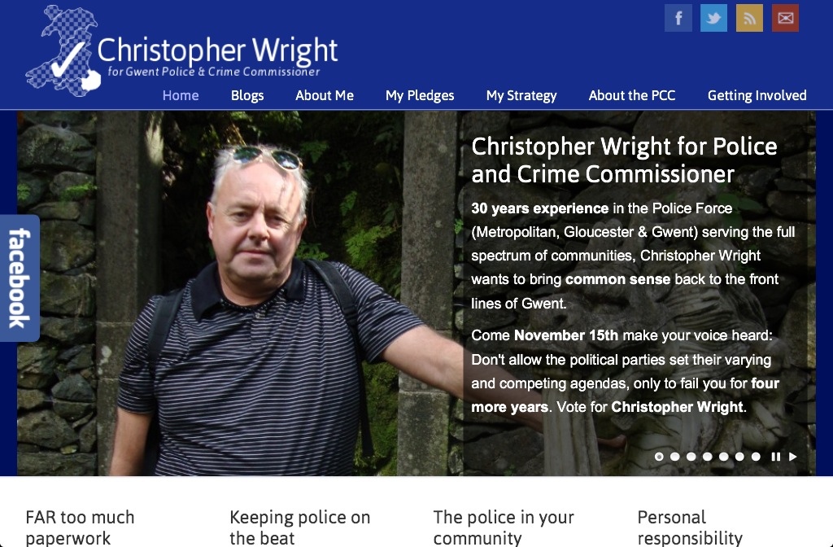Screen dimensions: 833x547
Task: Select the fourth slide indicator dot
Action: [x=707, y=457]
